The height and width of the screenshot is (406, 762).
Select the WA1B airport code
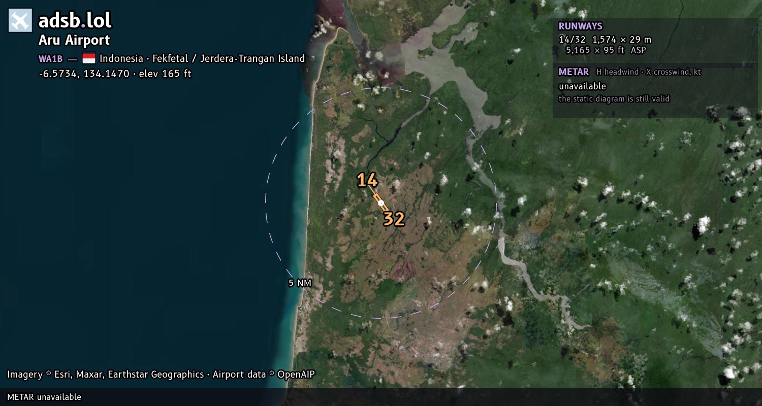(x=50, y=59)
